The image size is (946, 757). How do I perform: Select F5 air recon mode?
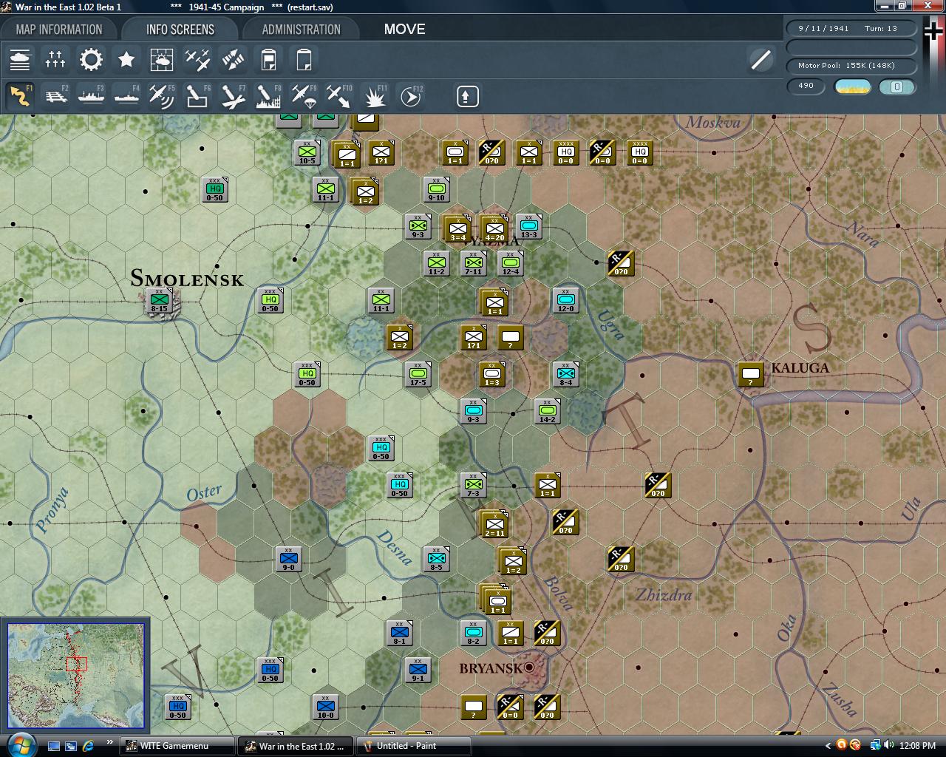[x=162, y=96]
